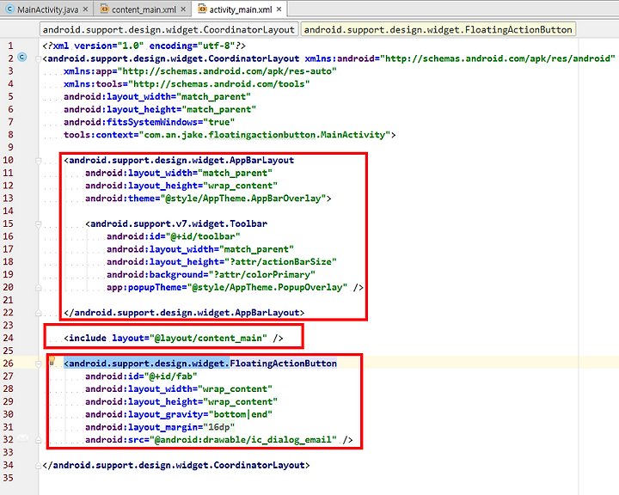Click the opening AppBarLayout tag on line 10
Image resolution: width=619 pixels, height=495 pixels.
[179, 160]
